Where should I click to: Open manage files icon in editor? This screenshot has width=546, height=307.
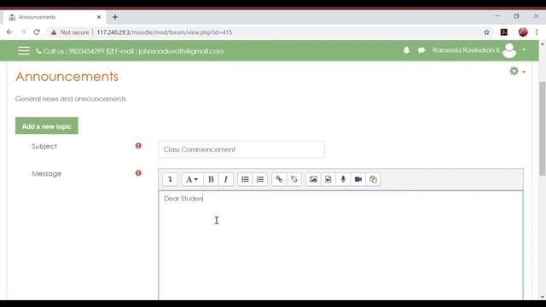[x=373, y=179]
